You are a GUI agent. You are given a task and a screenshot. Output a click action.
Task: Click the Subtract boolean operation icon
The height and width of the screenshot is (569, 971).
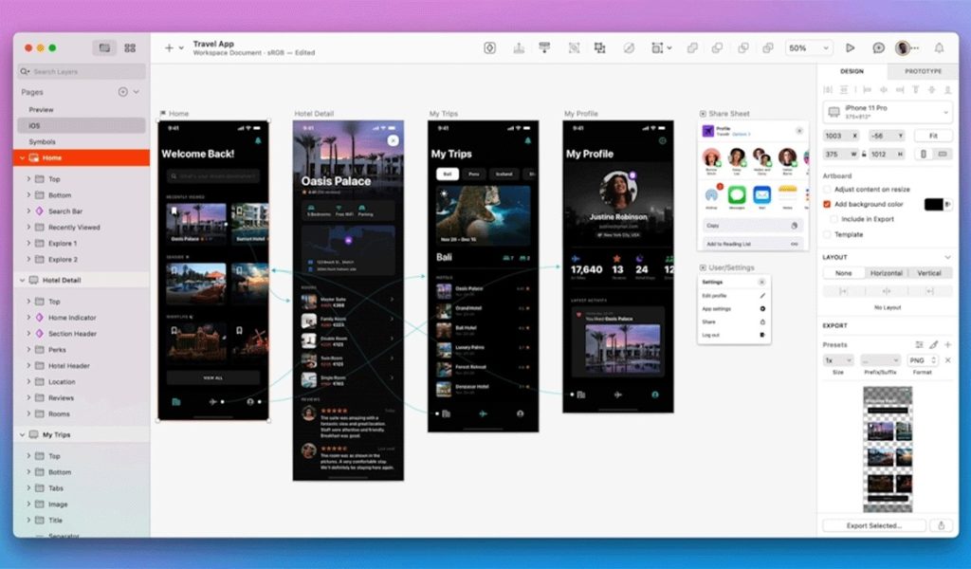[x=717, y=47]
